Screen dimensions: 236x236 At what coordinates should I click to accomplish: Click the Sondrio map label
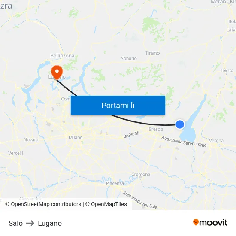(129, 58)
